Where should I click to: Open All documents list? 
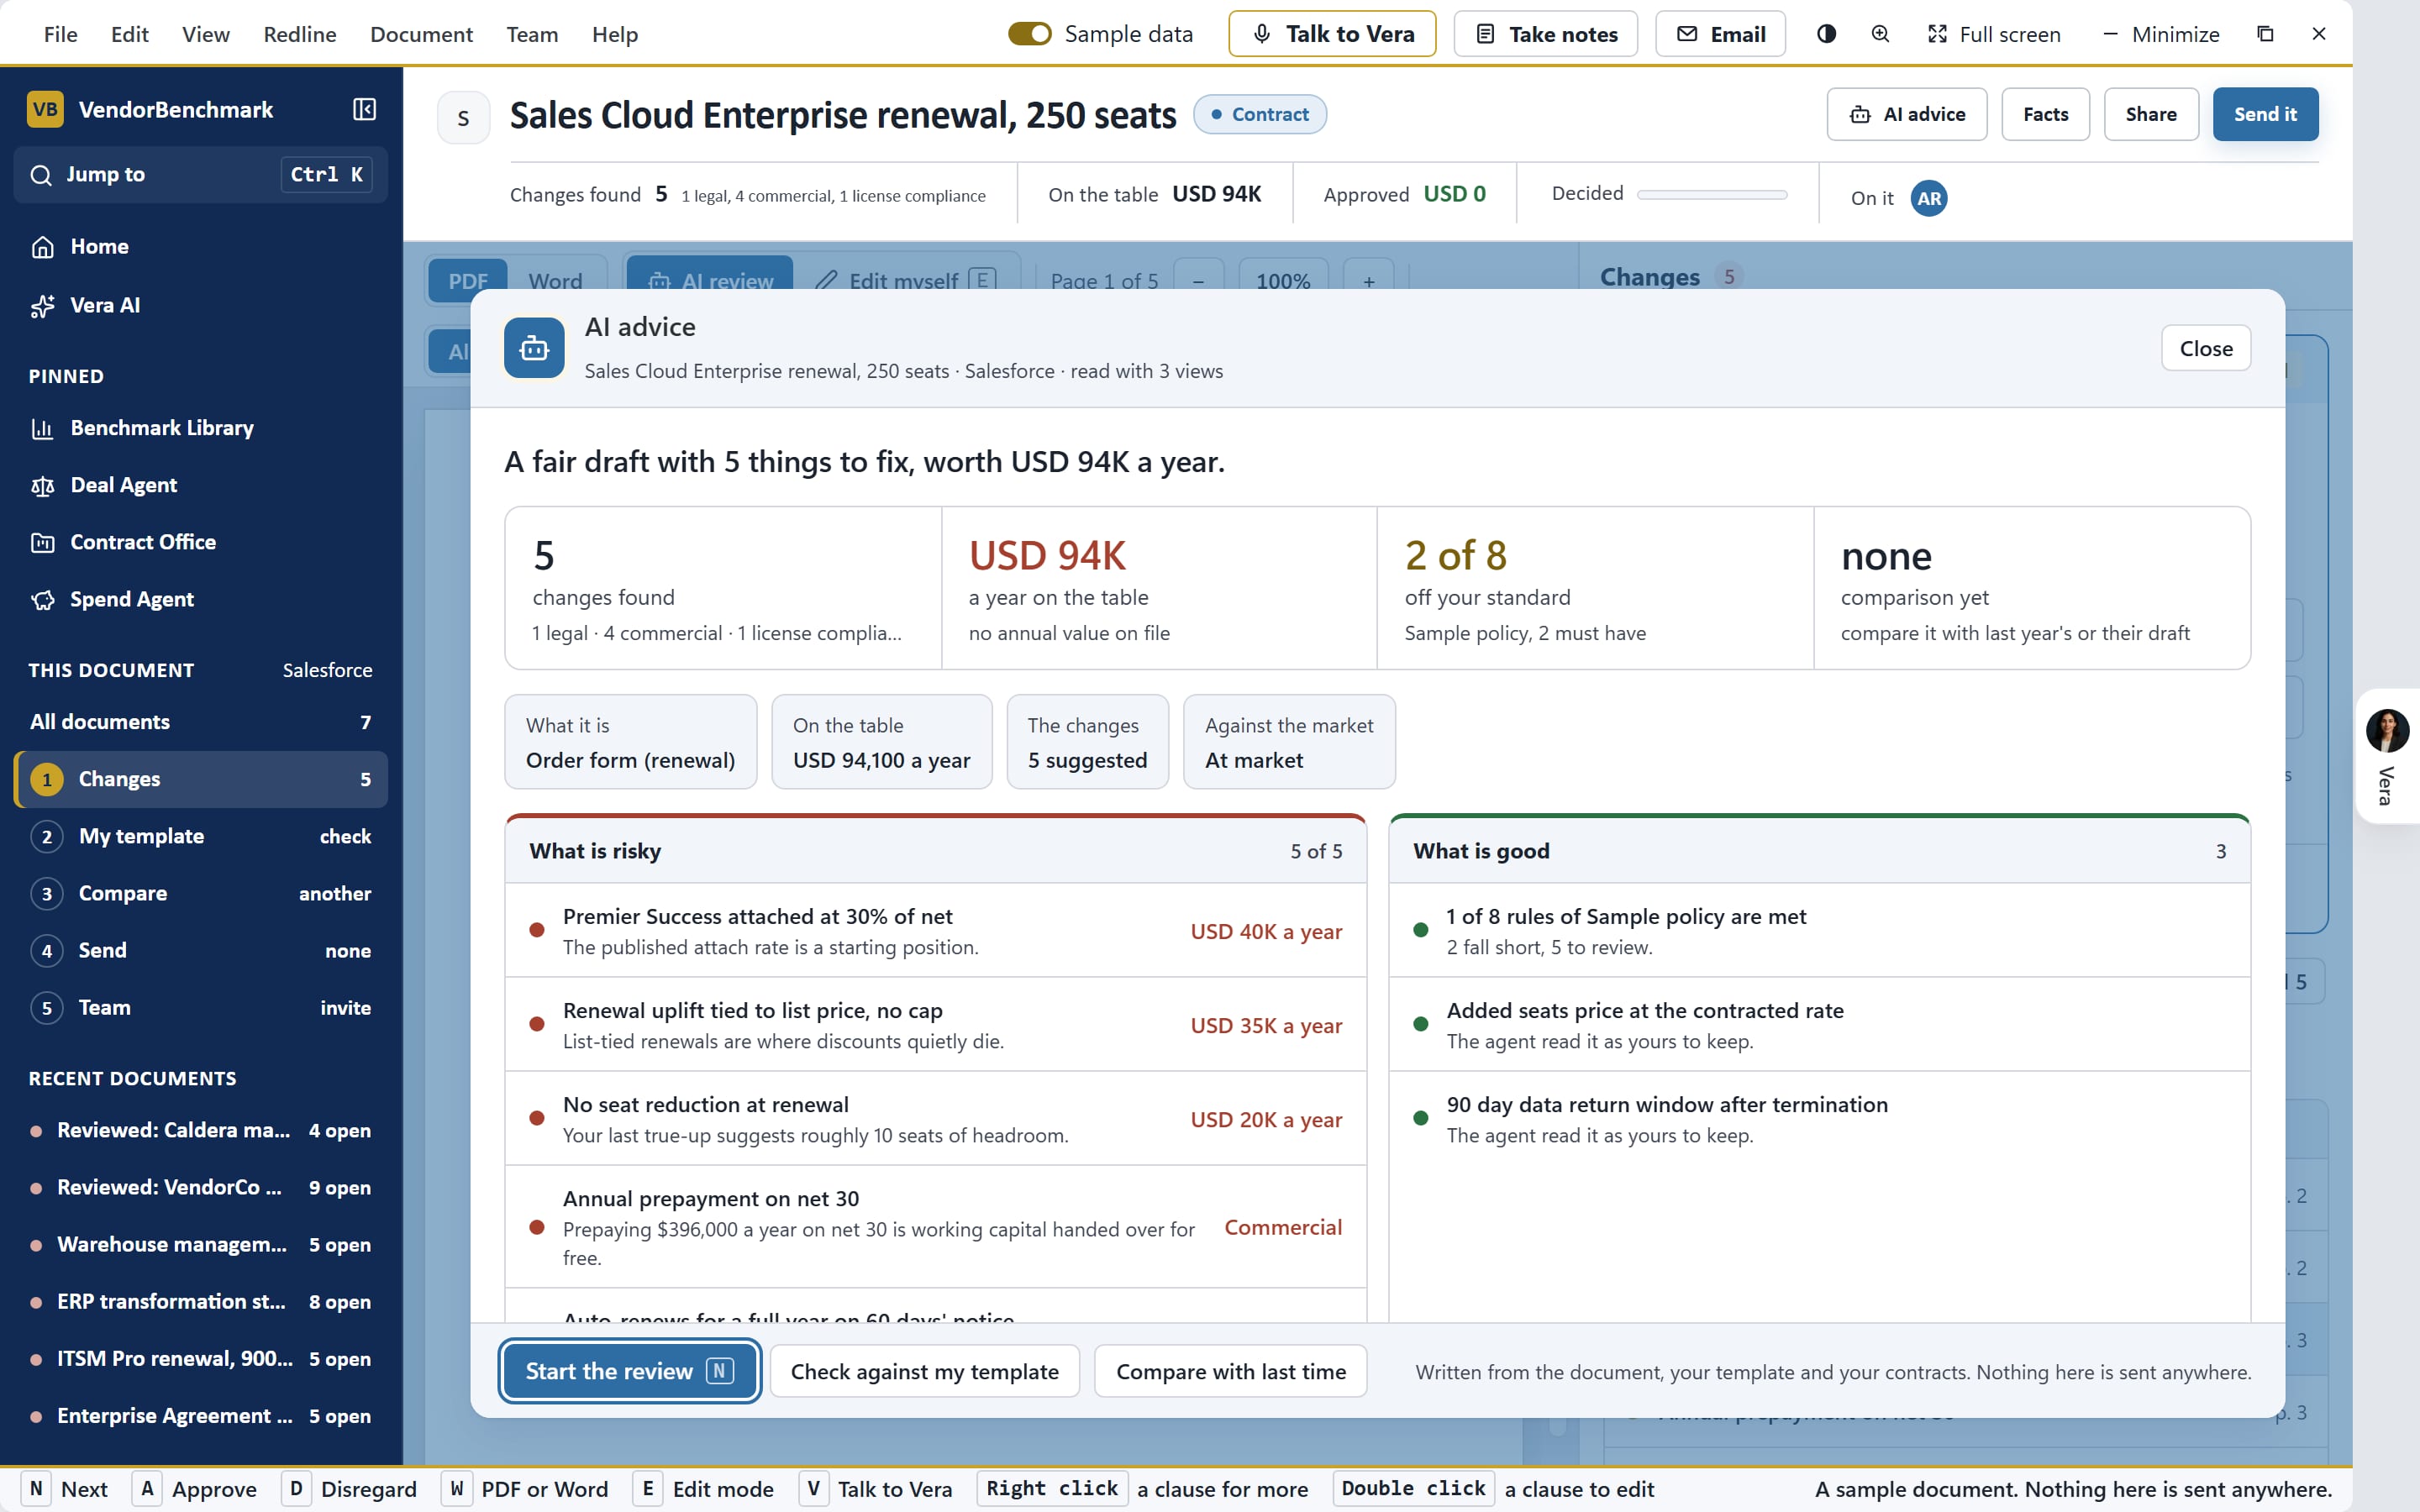(x=200, y=722)
